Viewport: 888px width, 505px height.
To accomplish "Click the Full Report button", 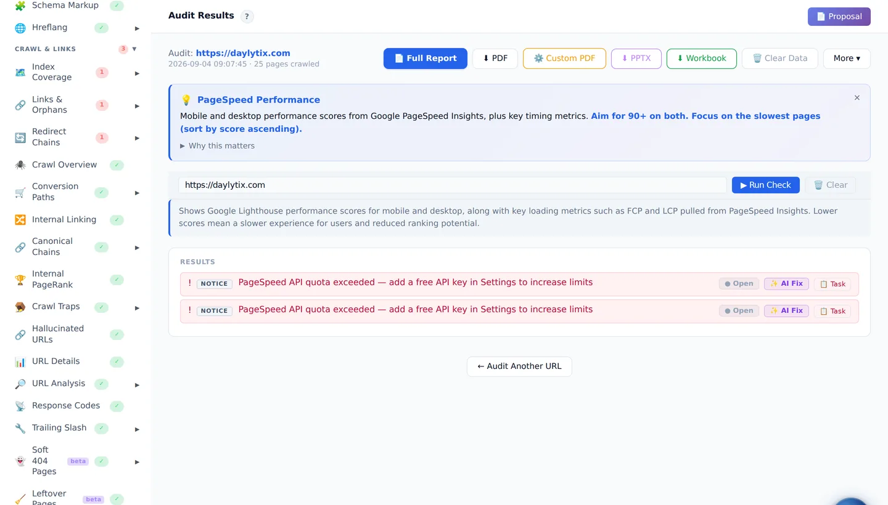I will pyautogui.click(x=425, y=59).
